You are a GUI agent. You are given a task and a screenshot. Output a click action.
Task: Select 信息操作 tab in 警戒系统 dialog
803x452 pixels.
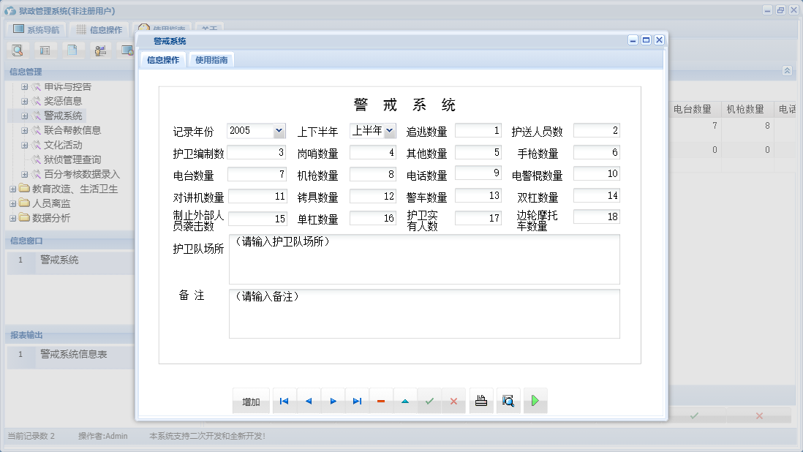[x=163, y=60]
